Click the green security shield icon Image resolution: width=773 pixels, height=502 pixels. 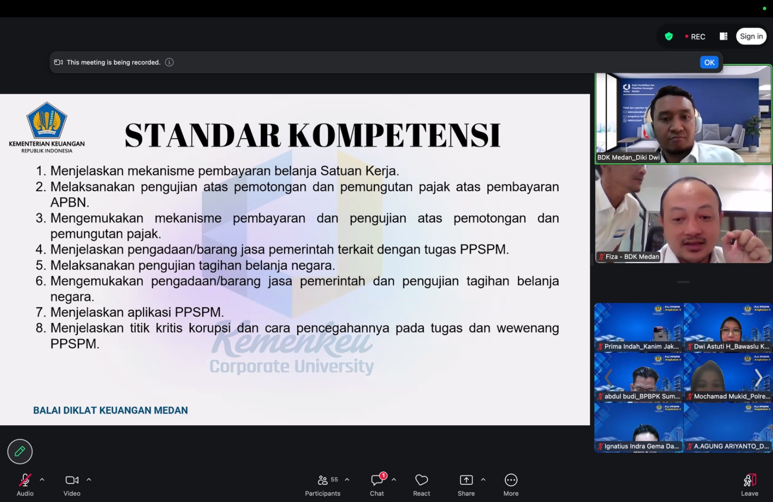669,36
